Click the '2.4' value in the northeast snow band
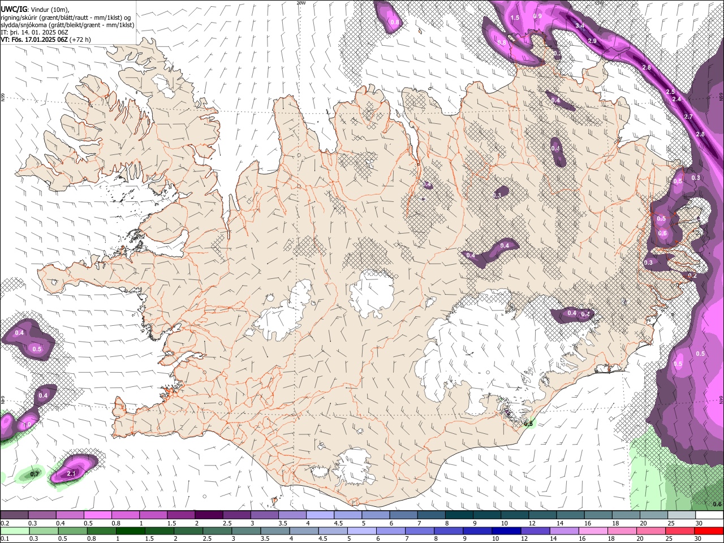Image resolution: width=724 pixels, height=543 pixels. (x=676, y=100)
